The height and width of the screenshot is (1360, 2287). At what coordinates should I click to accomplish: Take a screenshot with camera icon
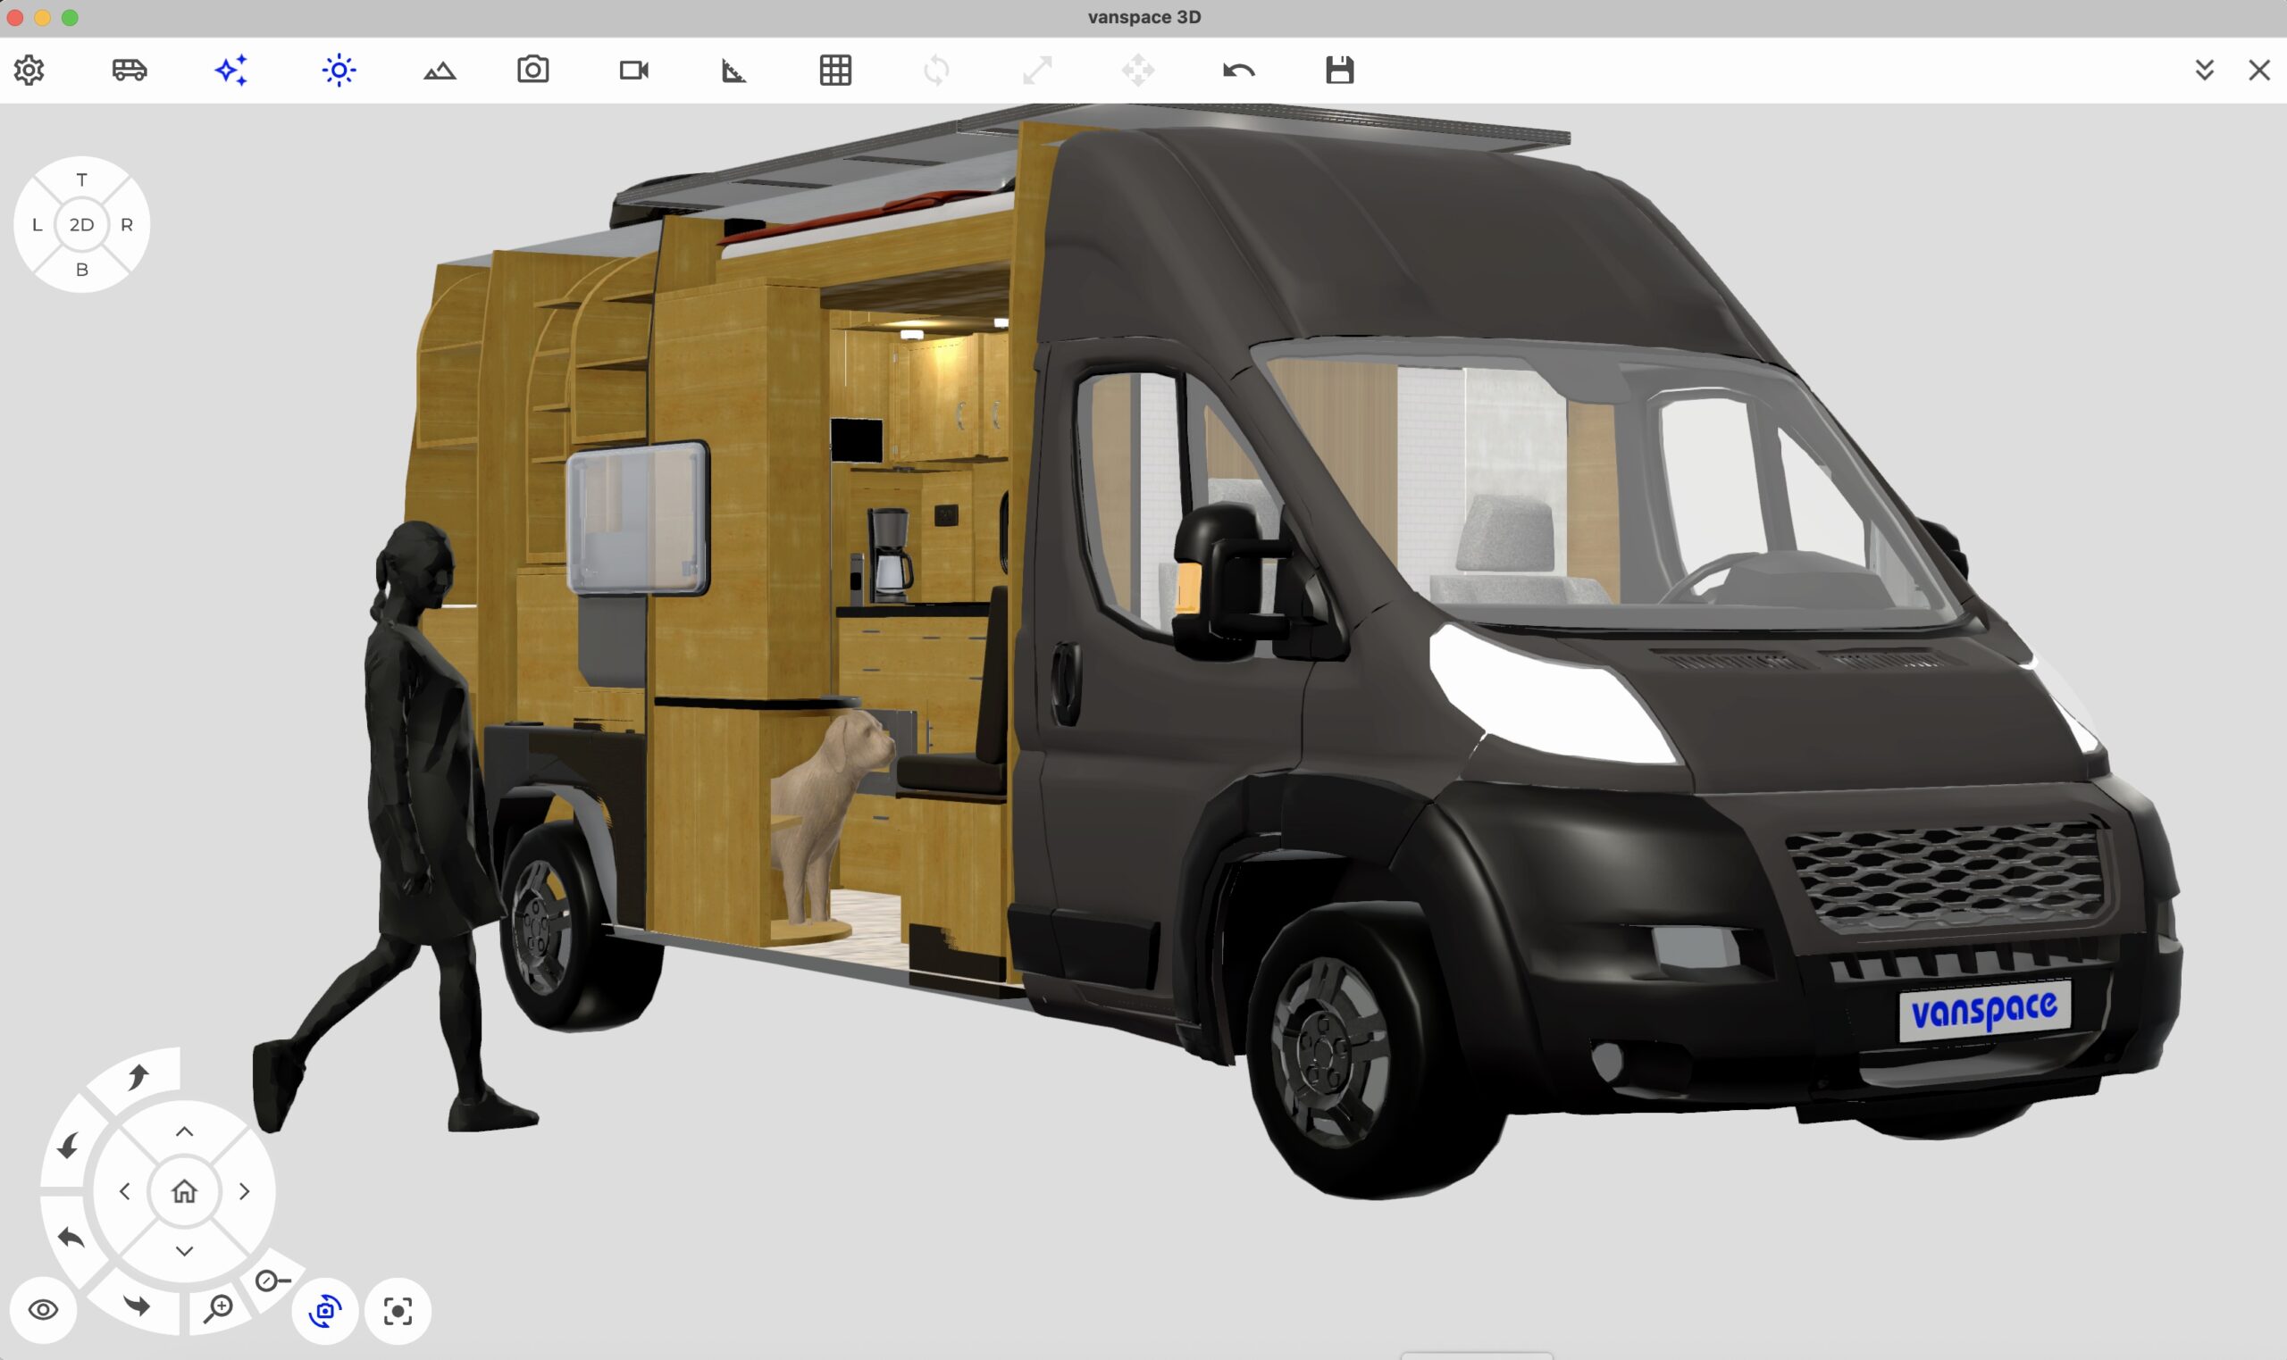tap(532, 70)
